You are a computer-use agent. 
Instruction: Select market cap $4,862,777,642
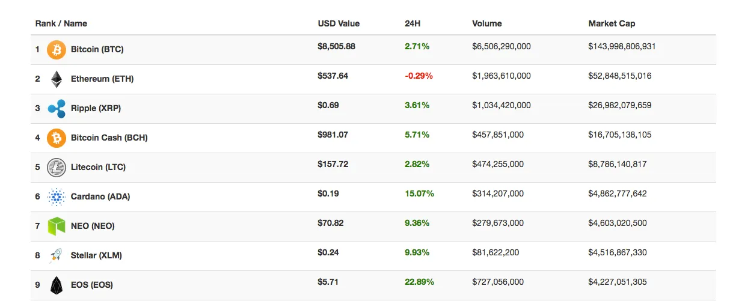tap(618, 193)
